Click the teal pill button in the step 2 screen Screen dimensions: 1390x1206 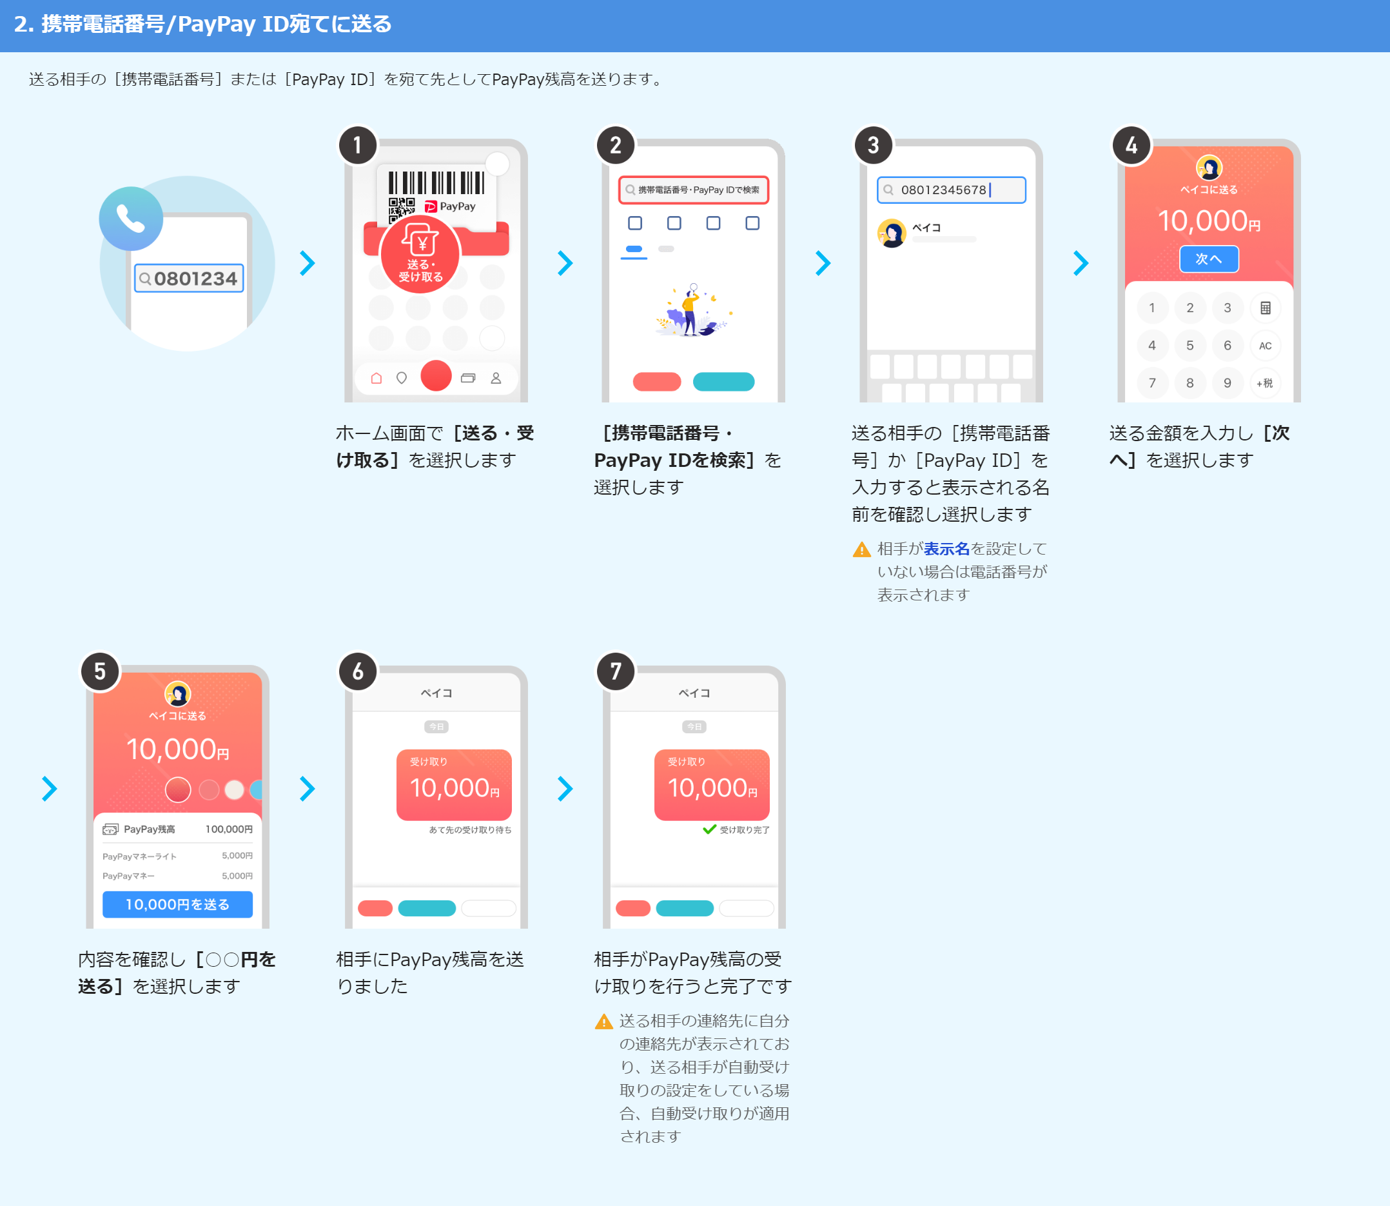tap(723, 382)
